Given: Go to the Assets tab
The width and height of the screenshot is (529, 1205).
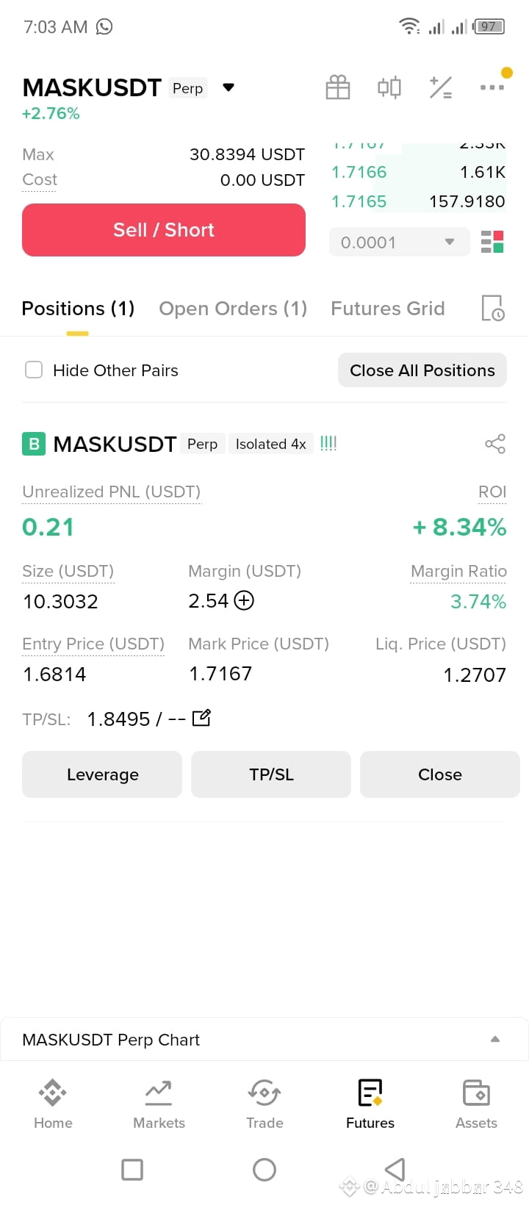Looking at the screenshot, I should point(476,1104).
